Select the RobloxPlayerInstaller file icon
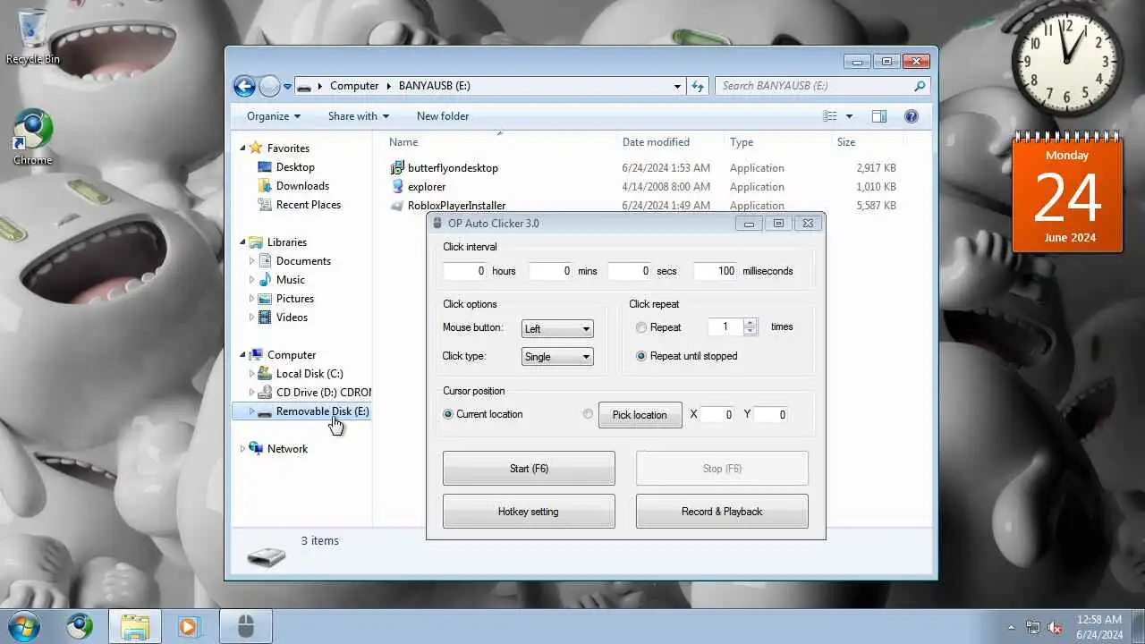 (398, 205)
